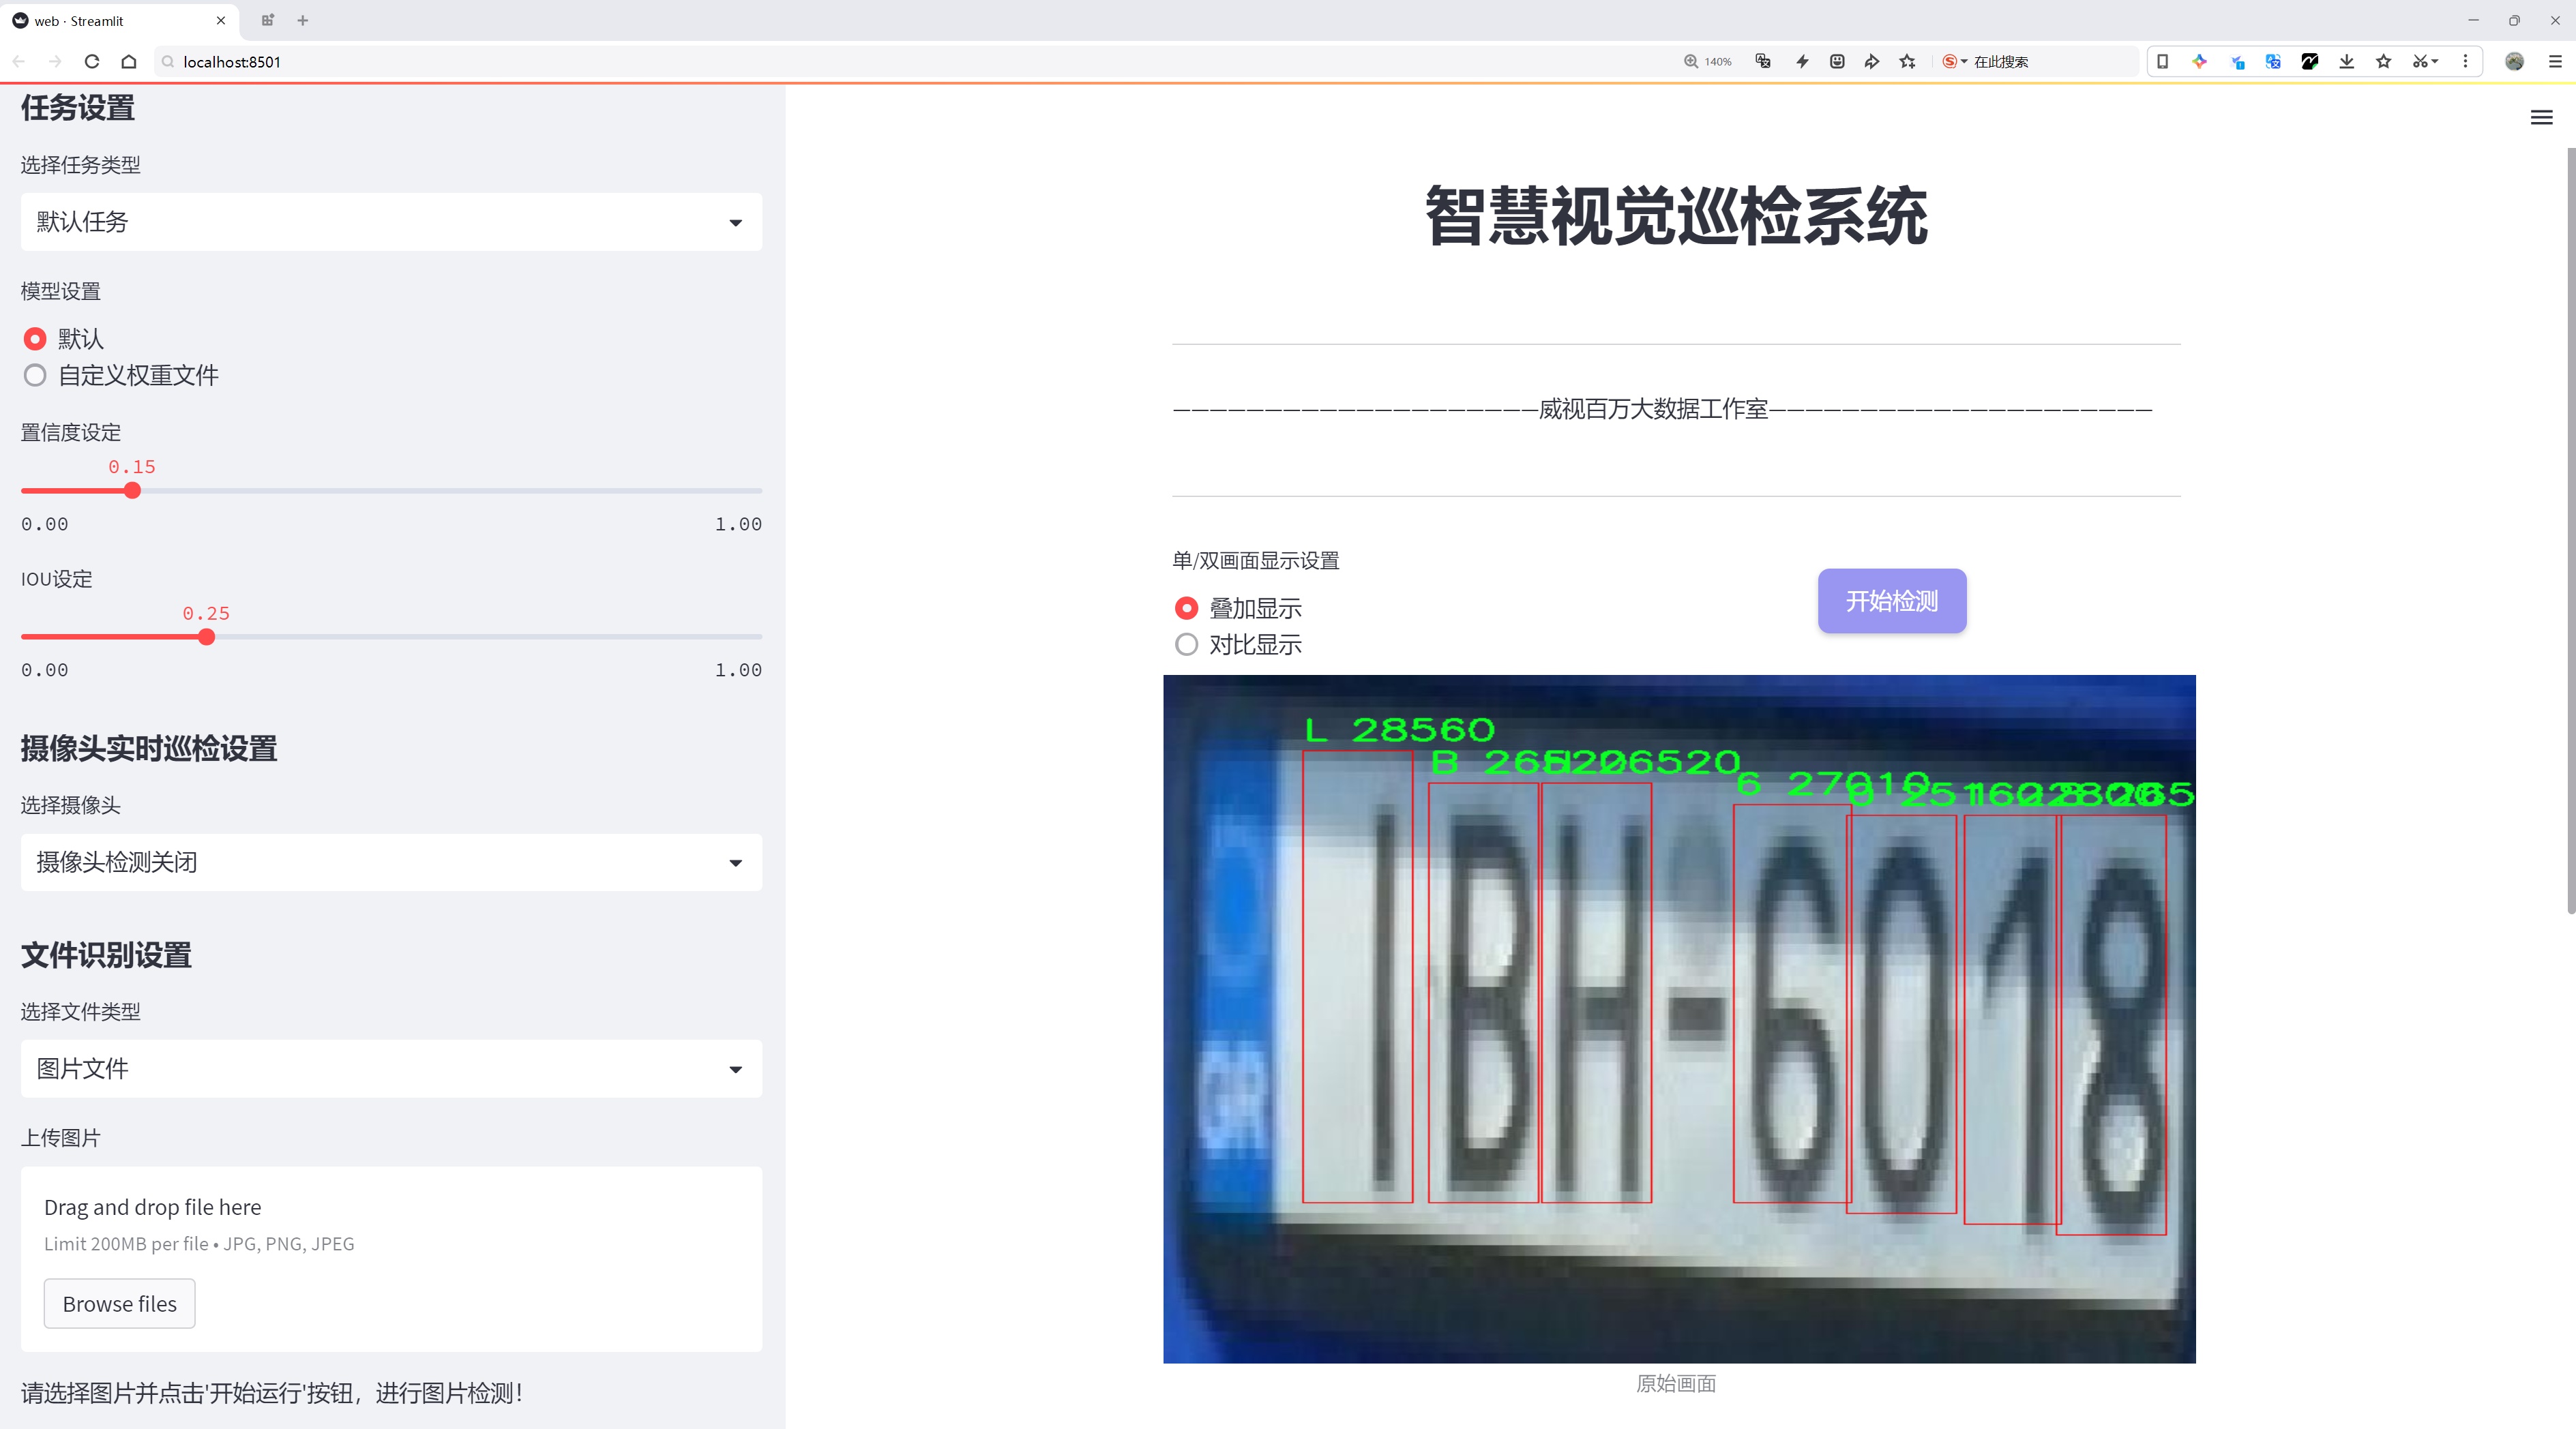Open a new browser tab
Viewport: 2576px width, 1429px height.
303,20
